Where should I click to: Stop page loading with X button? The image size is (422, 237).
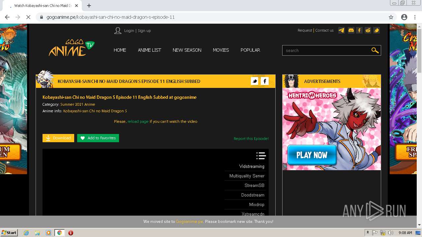pos(28,17)
